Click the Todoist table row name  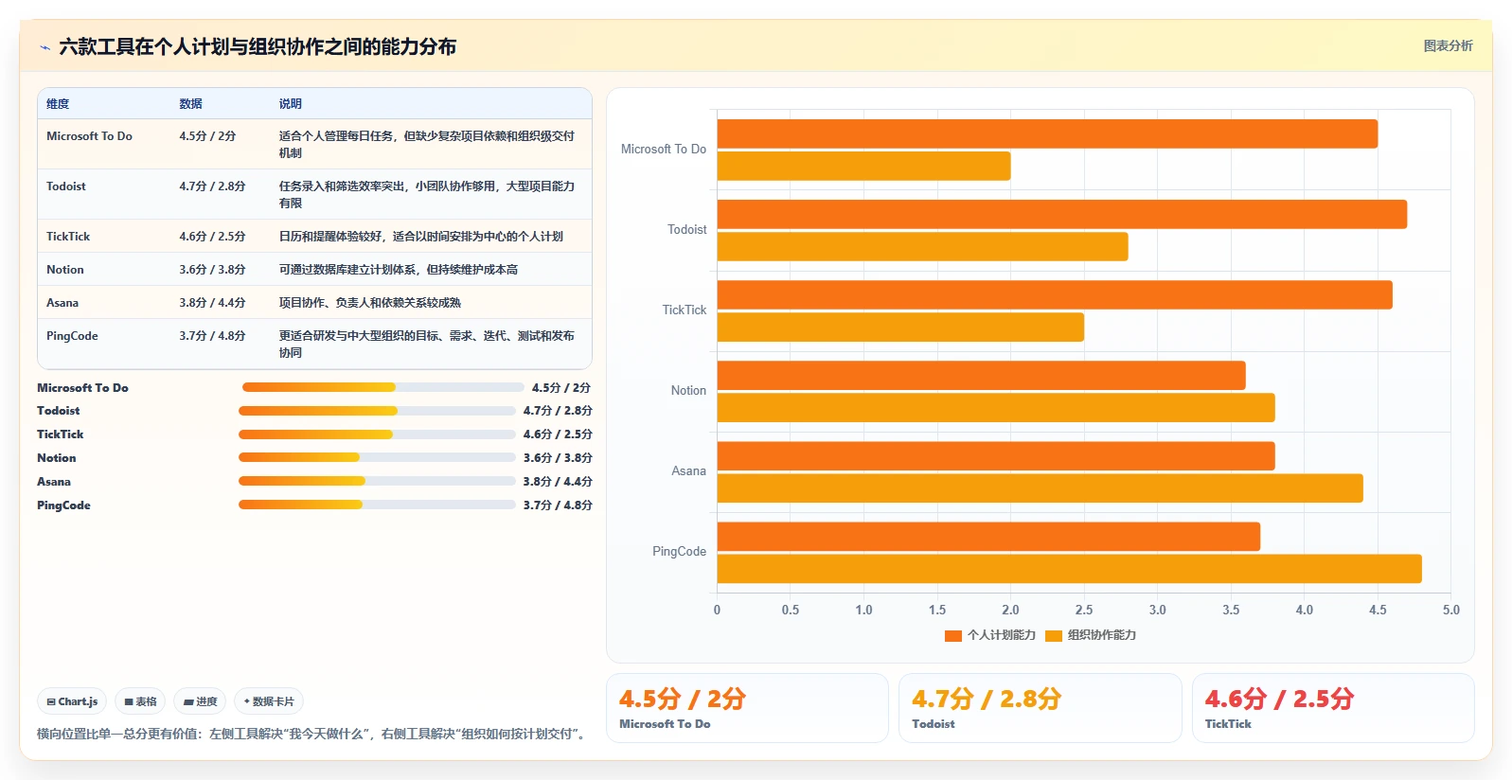(65, 186)
